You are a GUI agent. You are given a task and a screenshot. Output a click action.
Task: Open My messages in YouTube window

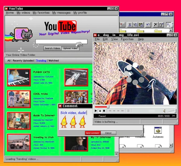(62, 13)
